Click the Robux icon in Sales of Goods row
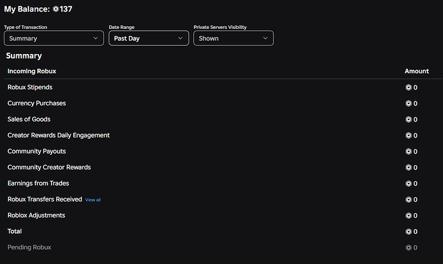Screen dimensions: 443x264 tap(408, 119)
